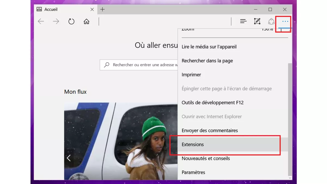The image size is (327, 184).
Task: Click Imprimer menu entry
Action: click(191, 75)
